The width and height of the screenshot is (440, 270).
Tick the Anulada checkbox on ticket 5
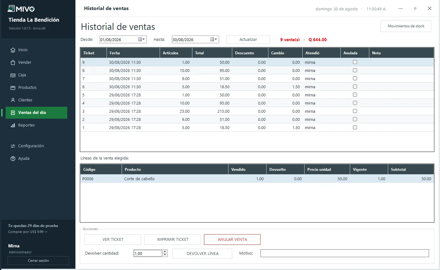pos(355,95)
